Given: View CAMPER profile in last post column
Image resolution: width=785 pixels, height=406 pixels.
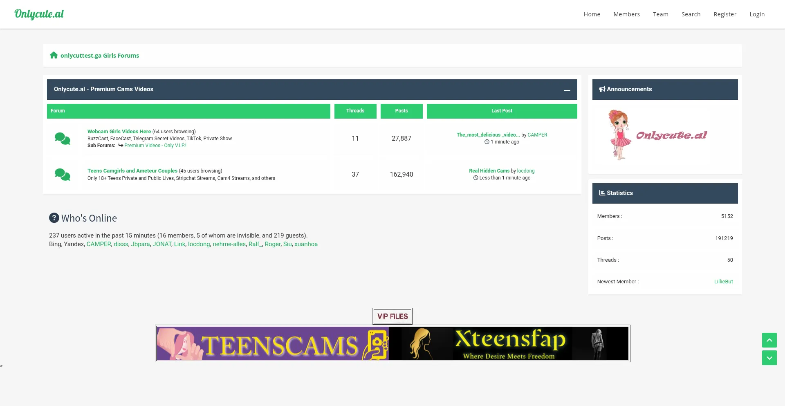Looking at the screenshot, I should pos(537,135).
